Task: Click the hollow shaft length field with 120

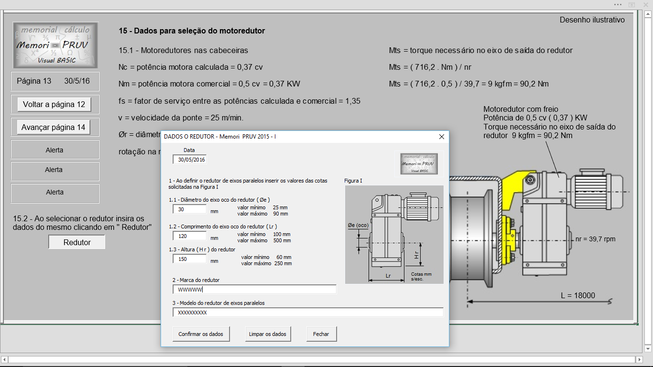Action: pyautogui.click(x=190, y=236)
